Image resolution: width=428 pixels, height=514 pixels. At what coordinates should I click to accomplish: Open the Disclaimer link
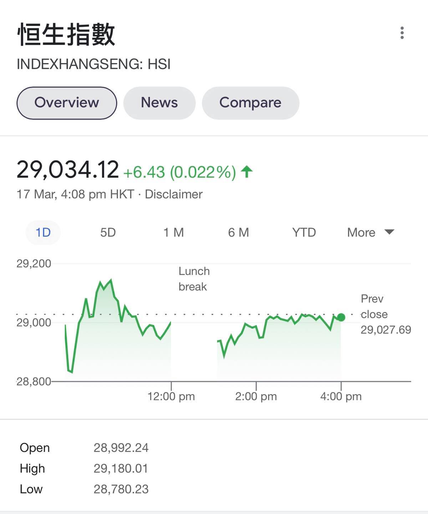173,194
